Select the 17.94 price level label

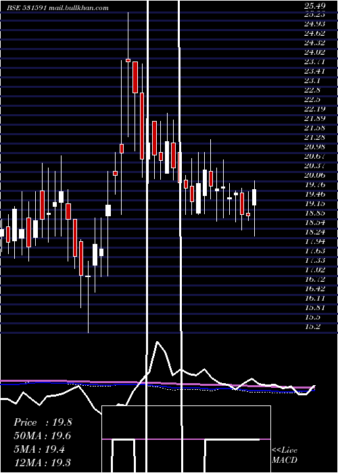tap(315, 241)
